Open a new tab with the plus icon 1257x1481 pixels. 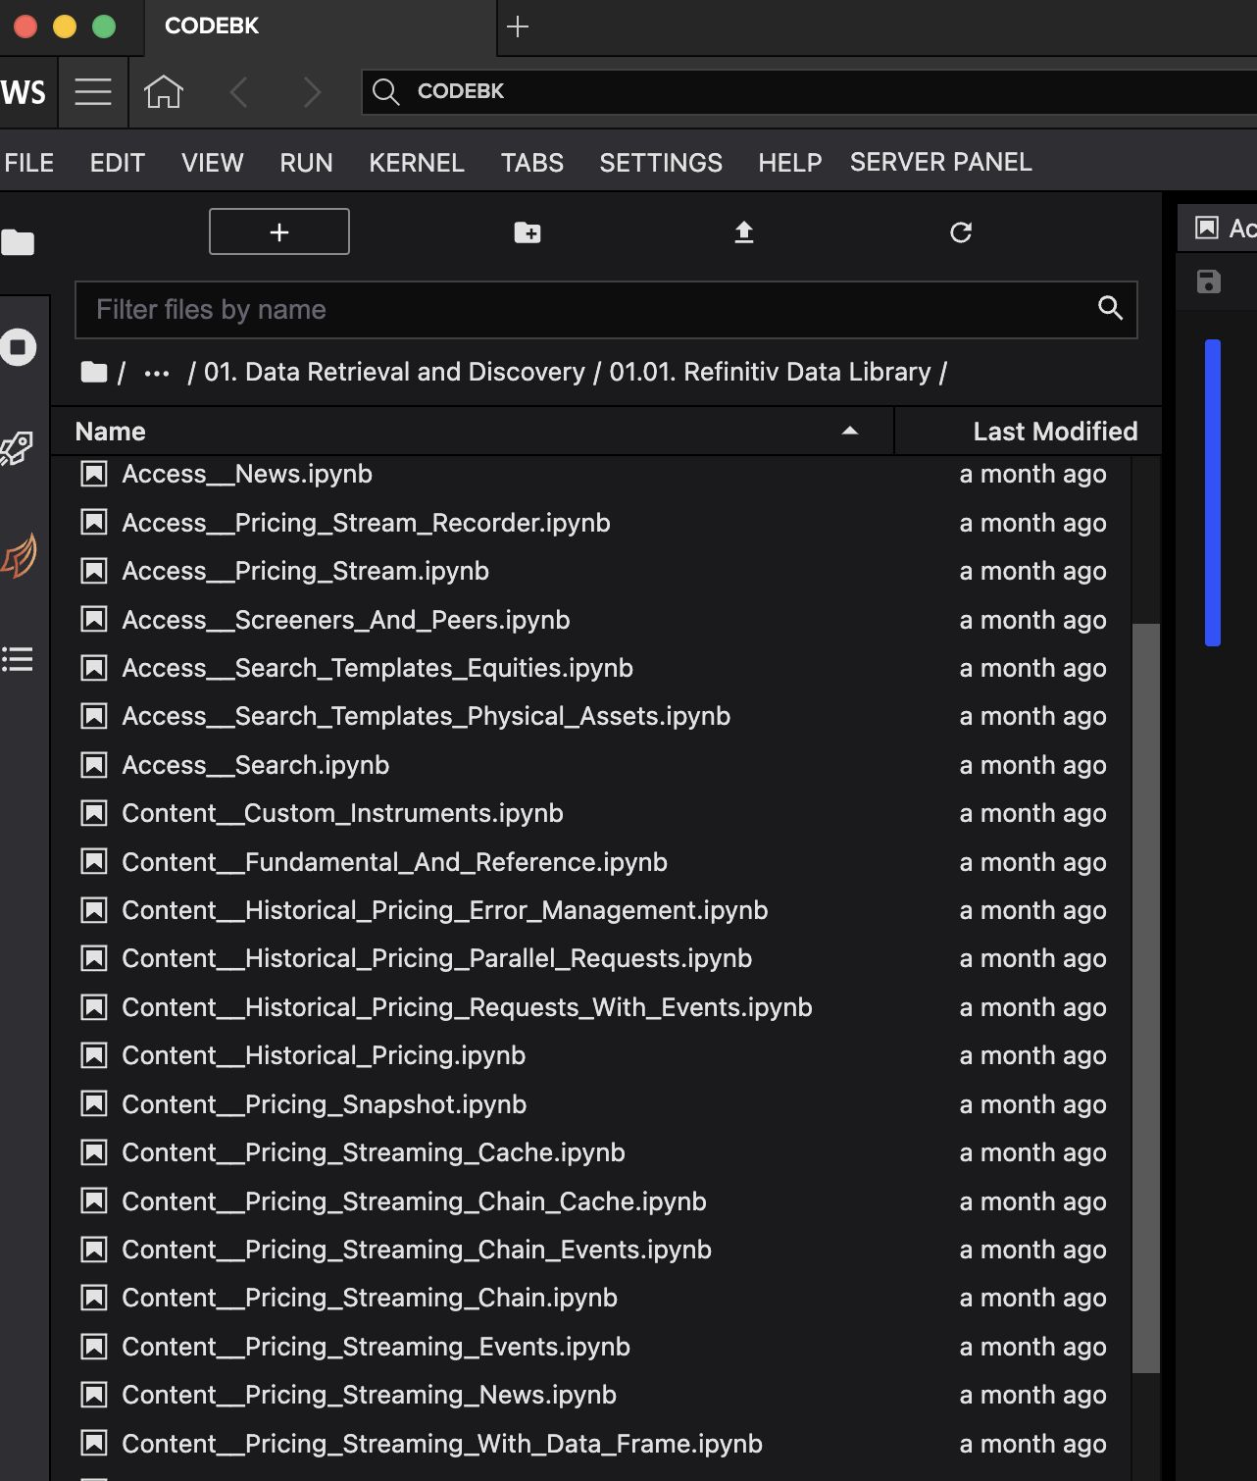[518, 26]
